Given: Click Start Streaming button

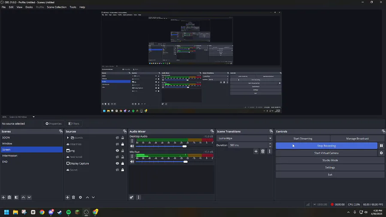Looking at the screenshot, I should [x=302, y=139].
